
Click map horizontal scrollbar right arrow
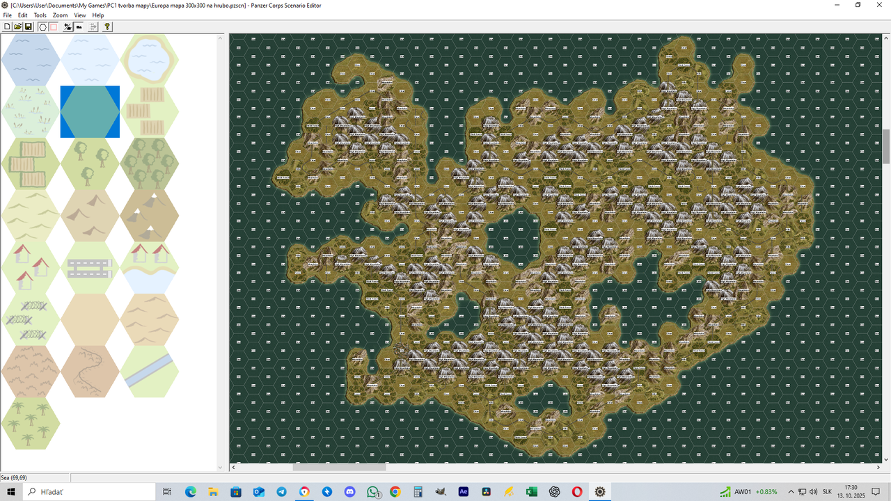click(877, 468)
